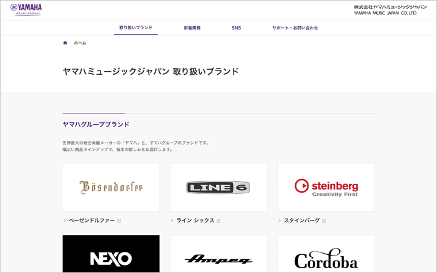Click the home icon in breadcrumb

65,43
